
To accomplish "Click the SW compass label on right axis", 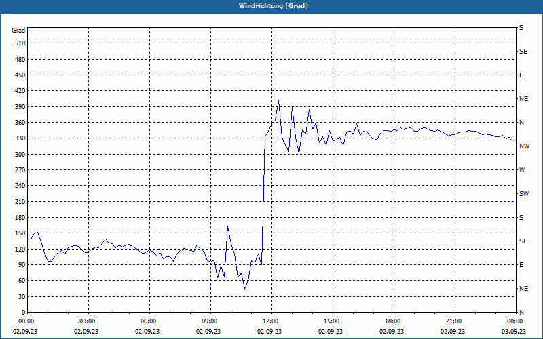I will pos(524,194).
